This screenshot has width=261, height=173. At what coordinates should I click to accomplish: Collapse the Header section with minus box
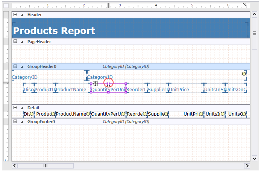pyautogui.click(x=15, y=15)
